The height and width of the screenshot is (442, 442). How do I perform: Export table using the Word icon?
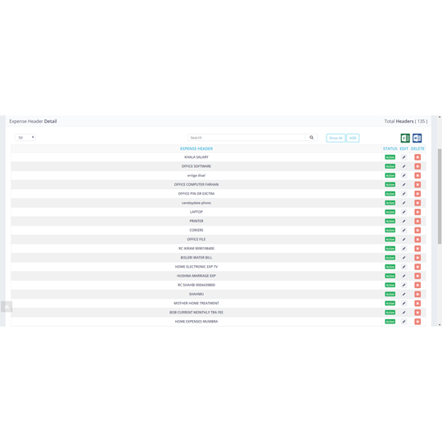417,138
